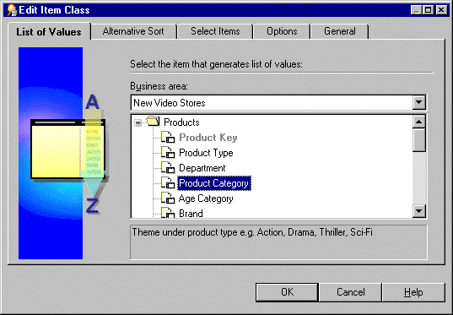Viewport: 453px width, 315px height.
Task: Select the Department item
Action: click(202, 168)
